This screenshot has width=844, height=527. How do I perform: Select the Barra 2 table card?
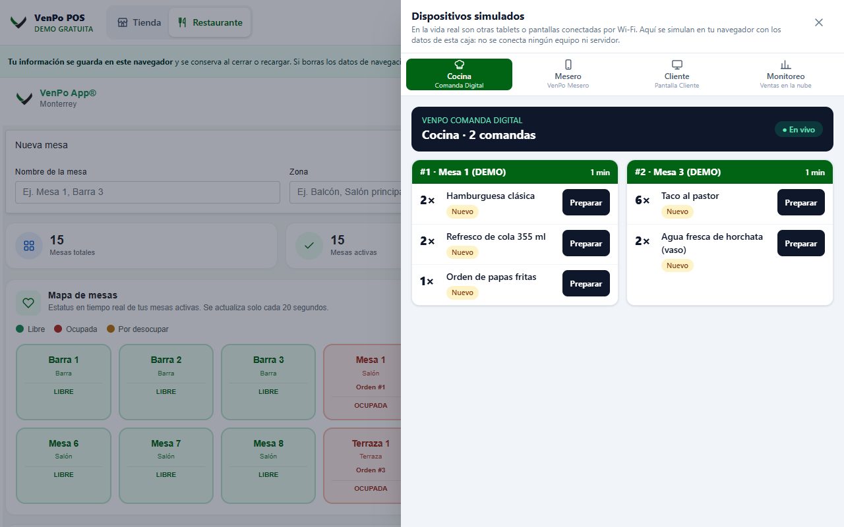point(166,382)
